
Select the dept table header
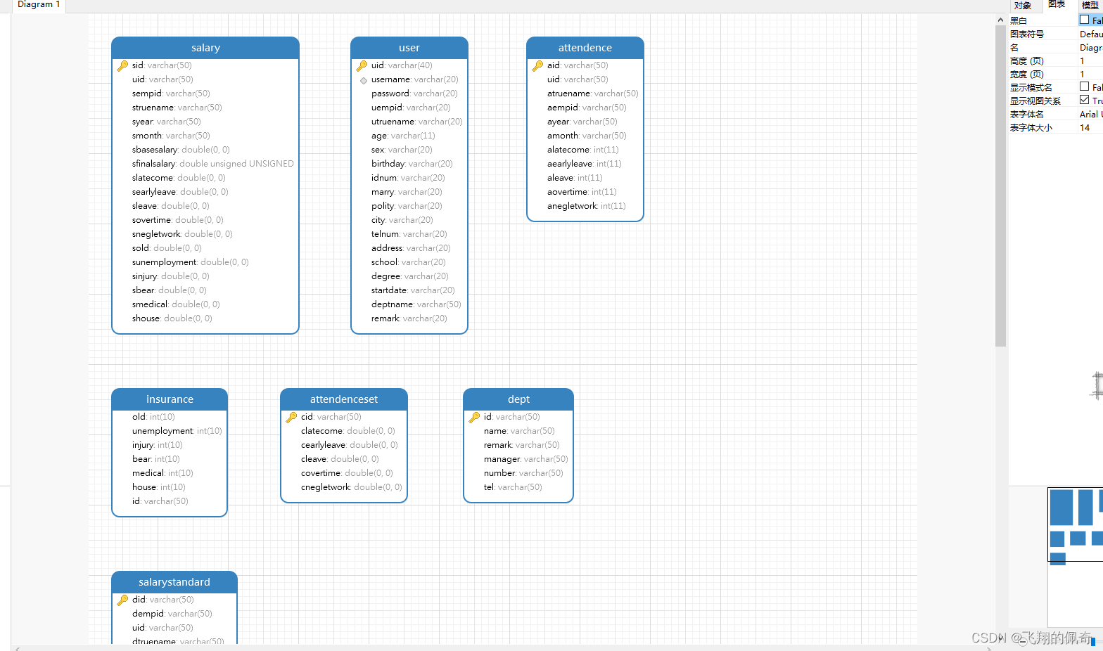click(518, 399)
